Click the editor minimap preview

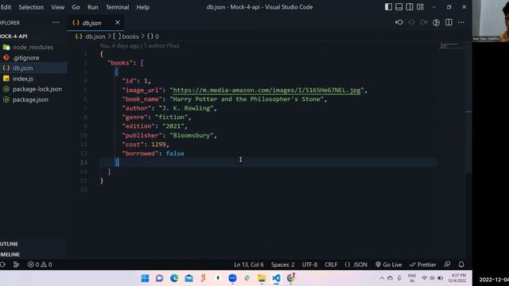pos(451,45)
